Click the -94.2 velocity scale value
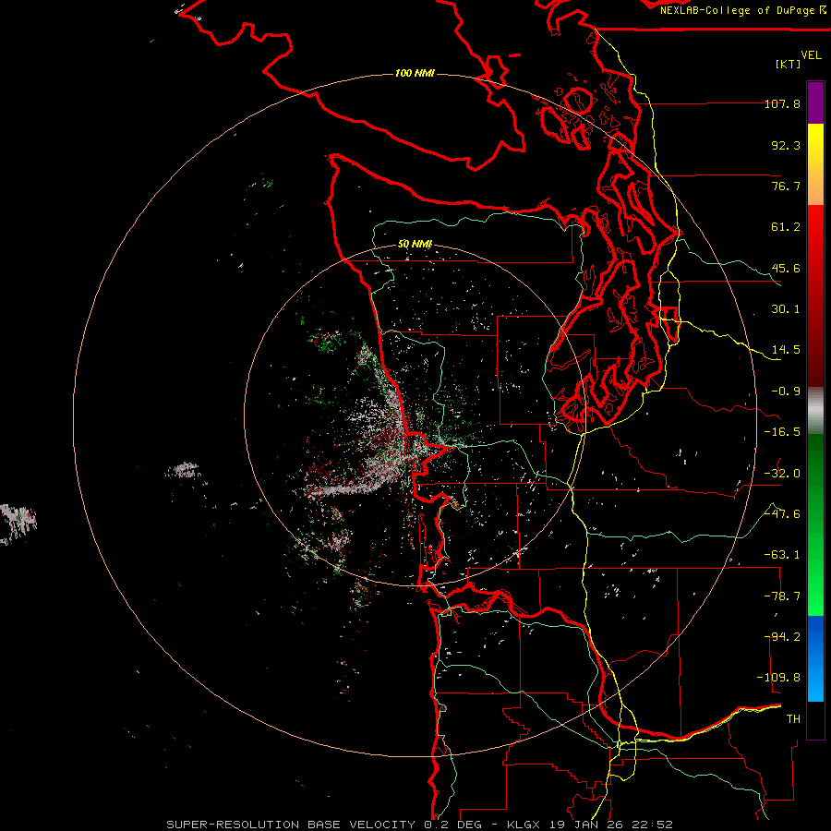The image size is (831, 831). 782,637
